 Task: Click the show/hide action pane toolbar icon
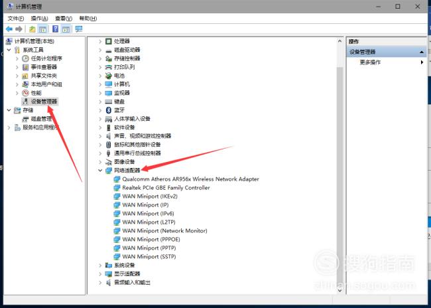66,29
